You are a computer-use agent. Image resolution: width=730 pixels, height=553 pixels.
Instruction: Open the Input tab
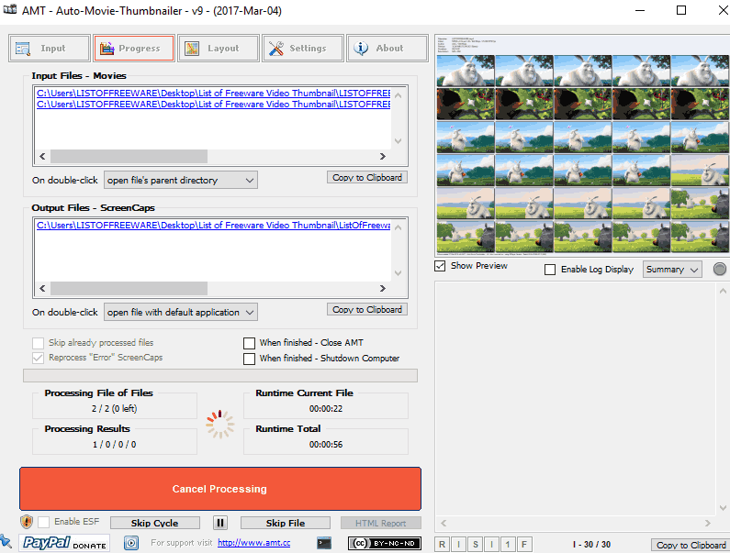(x=49, y=49)
